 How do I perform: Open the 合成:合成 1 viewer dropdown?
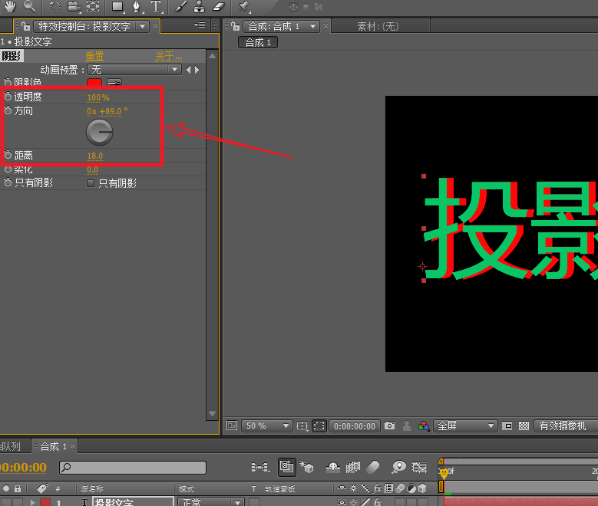(312, 26)
